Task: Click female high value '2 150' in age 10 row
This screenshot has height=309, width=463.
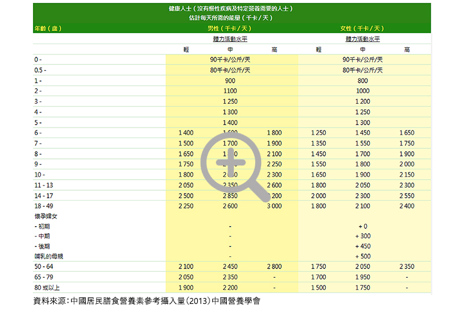Action: (407, 175)
